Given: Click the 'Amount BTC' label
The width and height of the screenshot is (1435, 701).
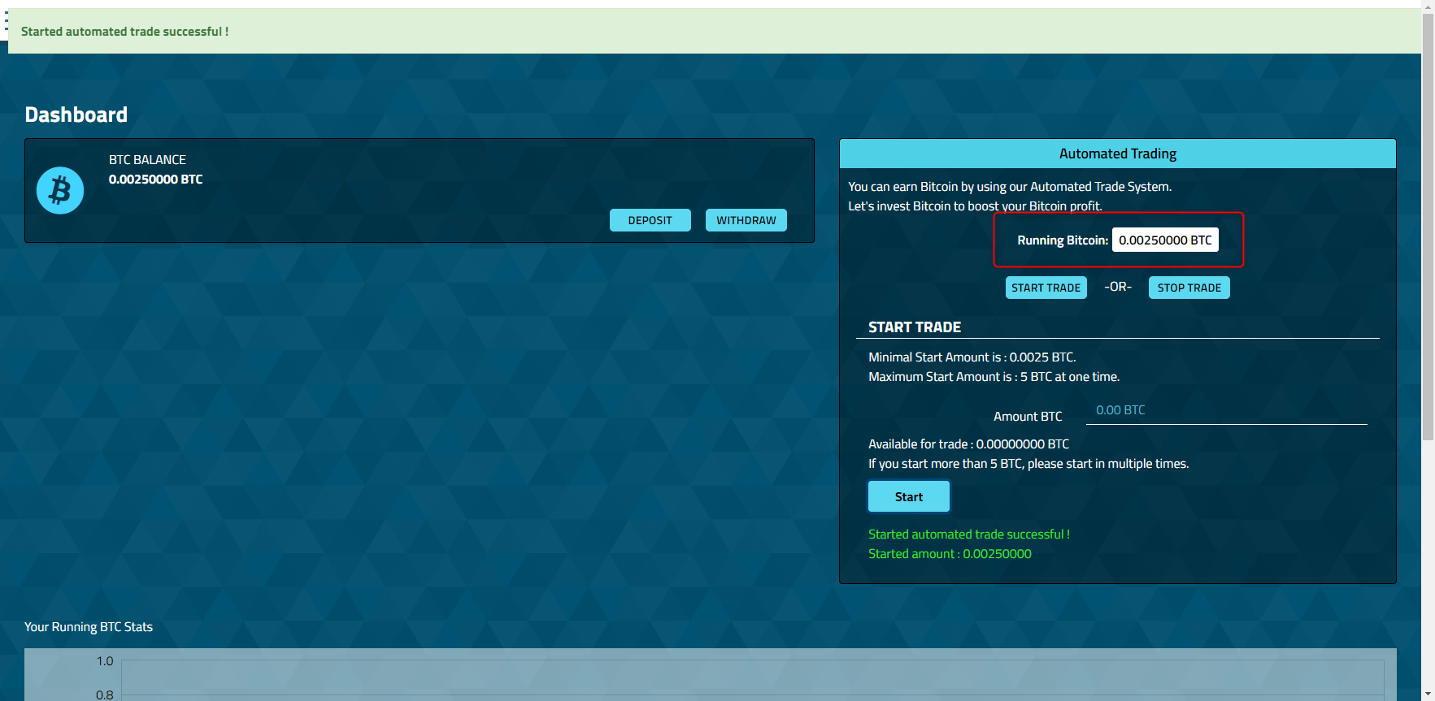Looking at the screenshot, I should [x=1028, y=417].
